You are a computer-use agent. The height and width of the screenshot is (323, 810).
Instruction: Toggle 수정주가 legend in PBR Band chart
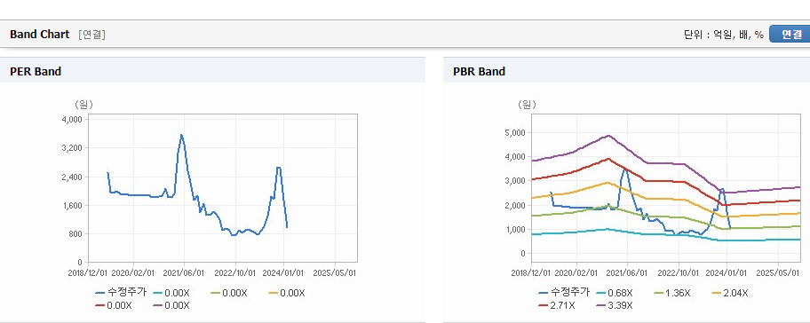564,293
